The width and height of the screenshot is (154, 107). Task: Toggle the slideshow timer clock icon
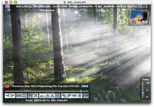pyautogui.click(x=86, y=96)
